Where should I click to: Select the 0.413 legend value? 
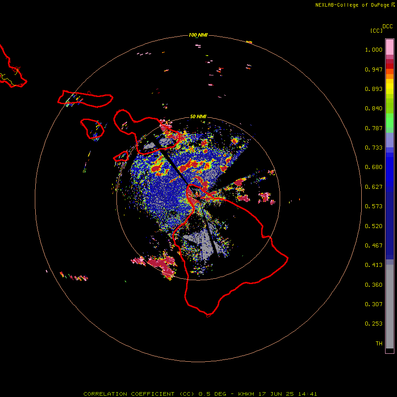tap(374, 265)
